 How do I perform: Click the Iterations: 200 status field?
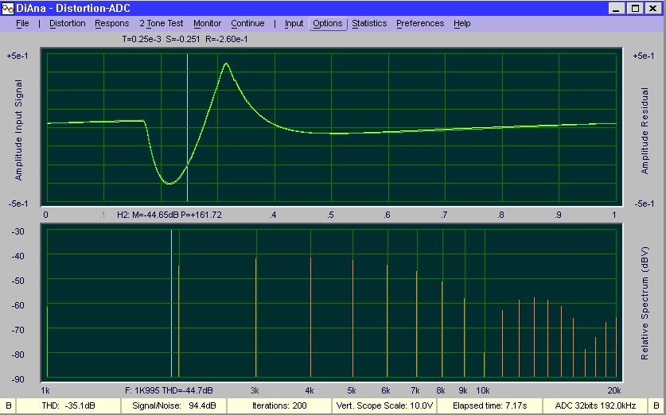pos(279,405)
